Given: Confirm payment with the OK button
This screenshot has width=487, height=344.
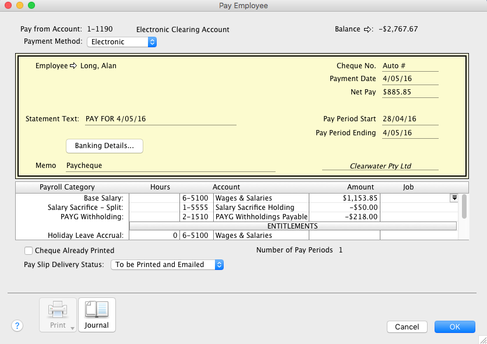Looking at the screenshot, I should click(454, 327).
